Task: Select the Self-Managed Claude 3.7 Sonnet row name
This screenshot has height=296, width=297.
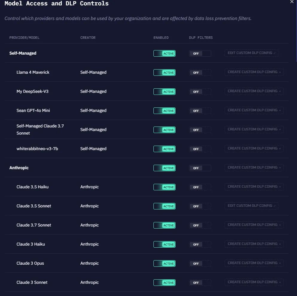Action: 40,129
